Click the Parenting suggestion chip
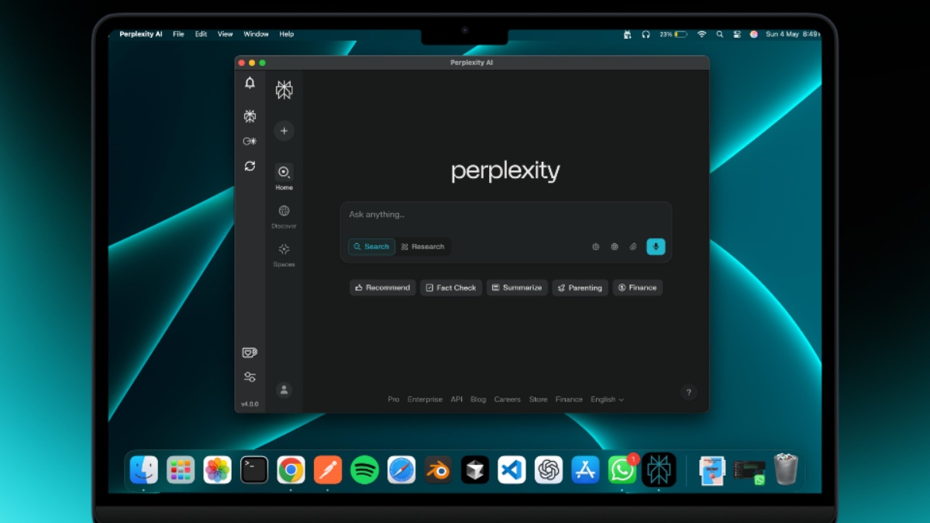This screenshot has width=930, height=523. (580, 287)
